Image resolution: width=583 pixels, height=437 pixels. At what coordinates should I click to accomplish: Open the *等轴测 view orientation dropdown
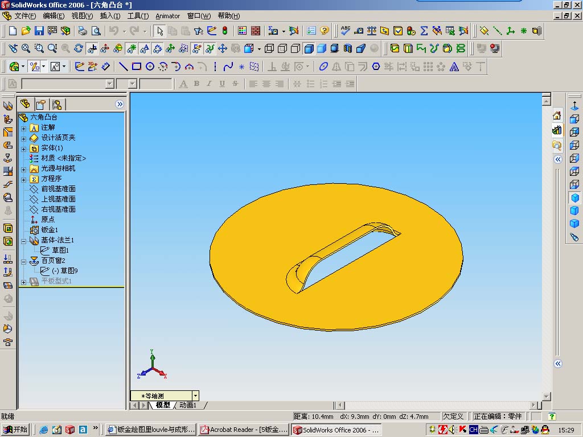(x=196, y=396)
